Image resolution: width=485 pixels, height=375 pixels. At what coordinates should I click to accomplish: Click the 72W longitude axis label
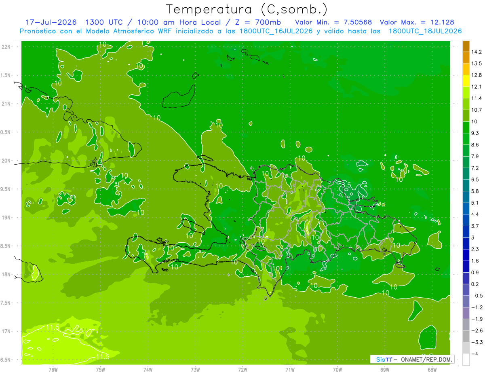tap(242, 370)
